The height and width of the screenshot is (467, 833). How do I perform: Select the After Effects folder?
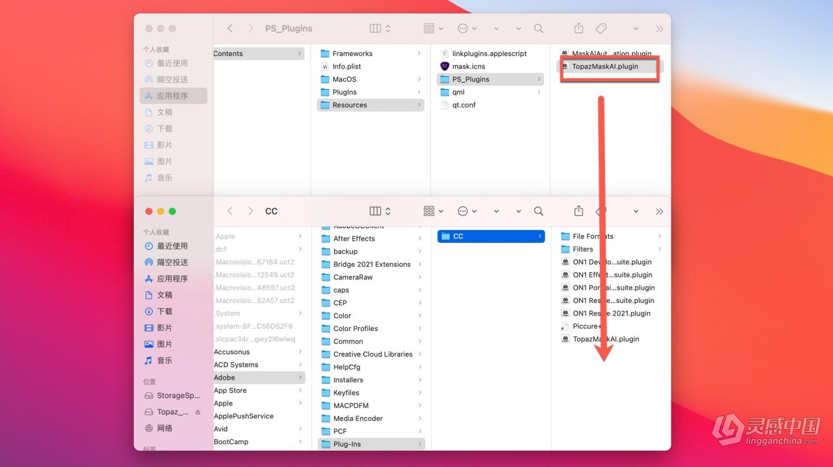(x=371, y=238)
